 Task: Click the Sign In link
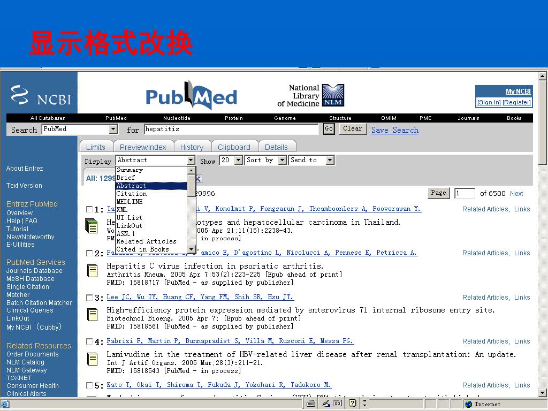click(x=489, y=102)
